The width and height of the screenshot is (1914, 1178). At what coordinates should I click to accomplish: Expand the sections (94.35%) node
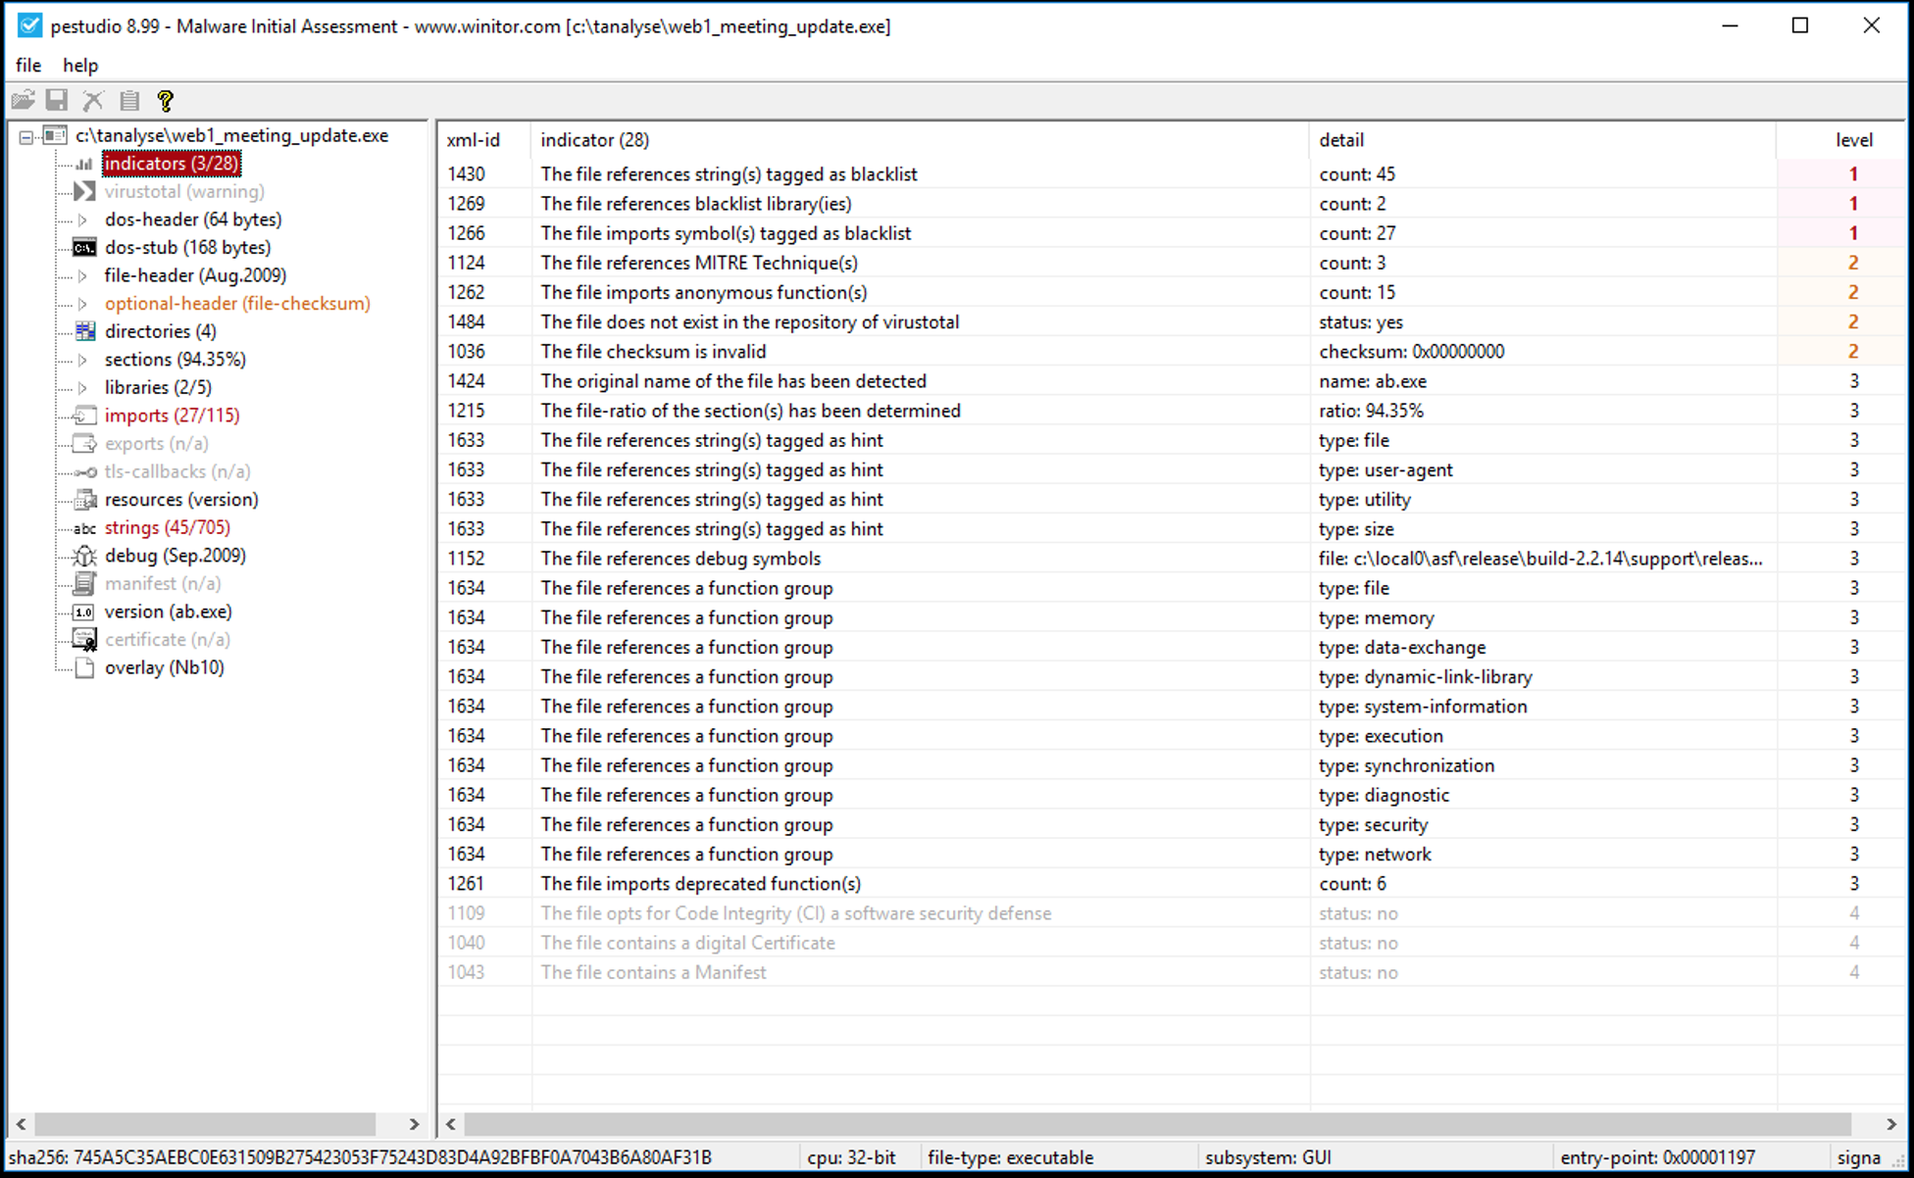(x=81, y=359)
